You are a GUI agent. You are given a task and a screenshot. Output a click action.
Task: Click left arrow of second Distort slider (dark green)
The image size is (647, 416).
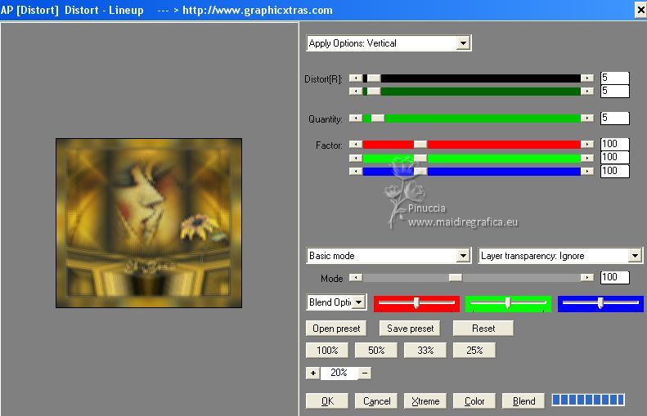click(x=355, y=91)
